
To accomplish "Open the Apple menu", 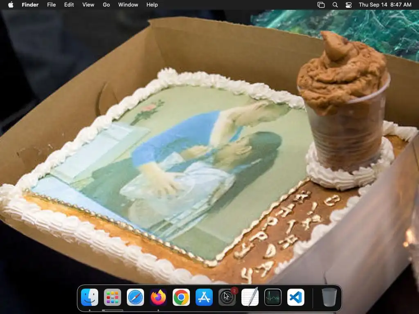I will (x=11, y=5).
